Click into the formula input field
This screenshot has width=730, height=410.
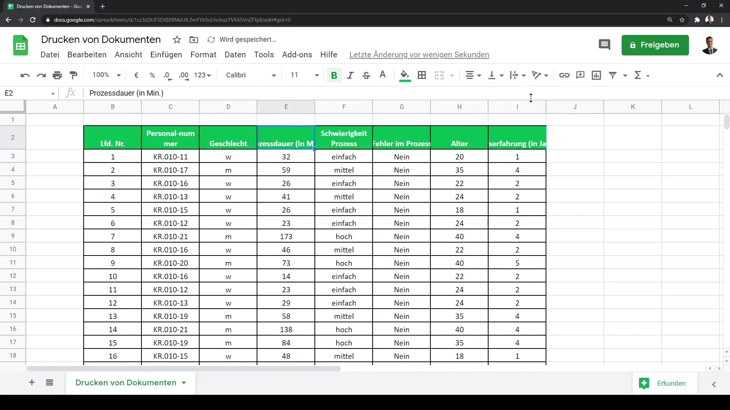coord(391,93)
